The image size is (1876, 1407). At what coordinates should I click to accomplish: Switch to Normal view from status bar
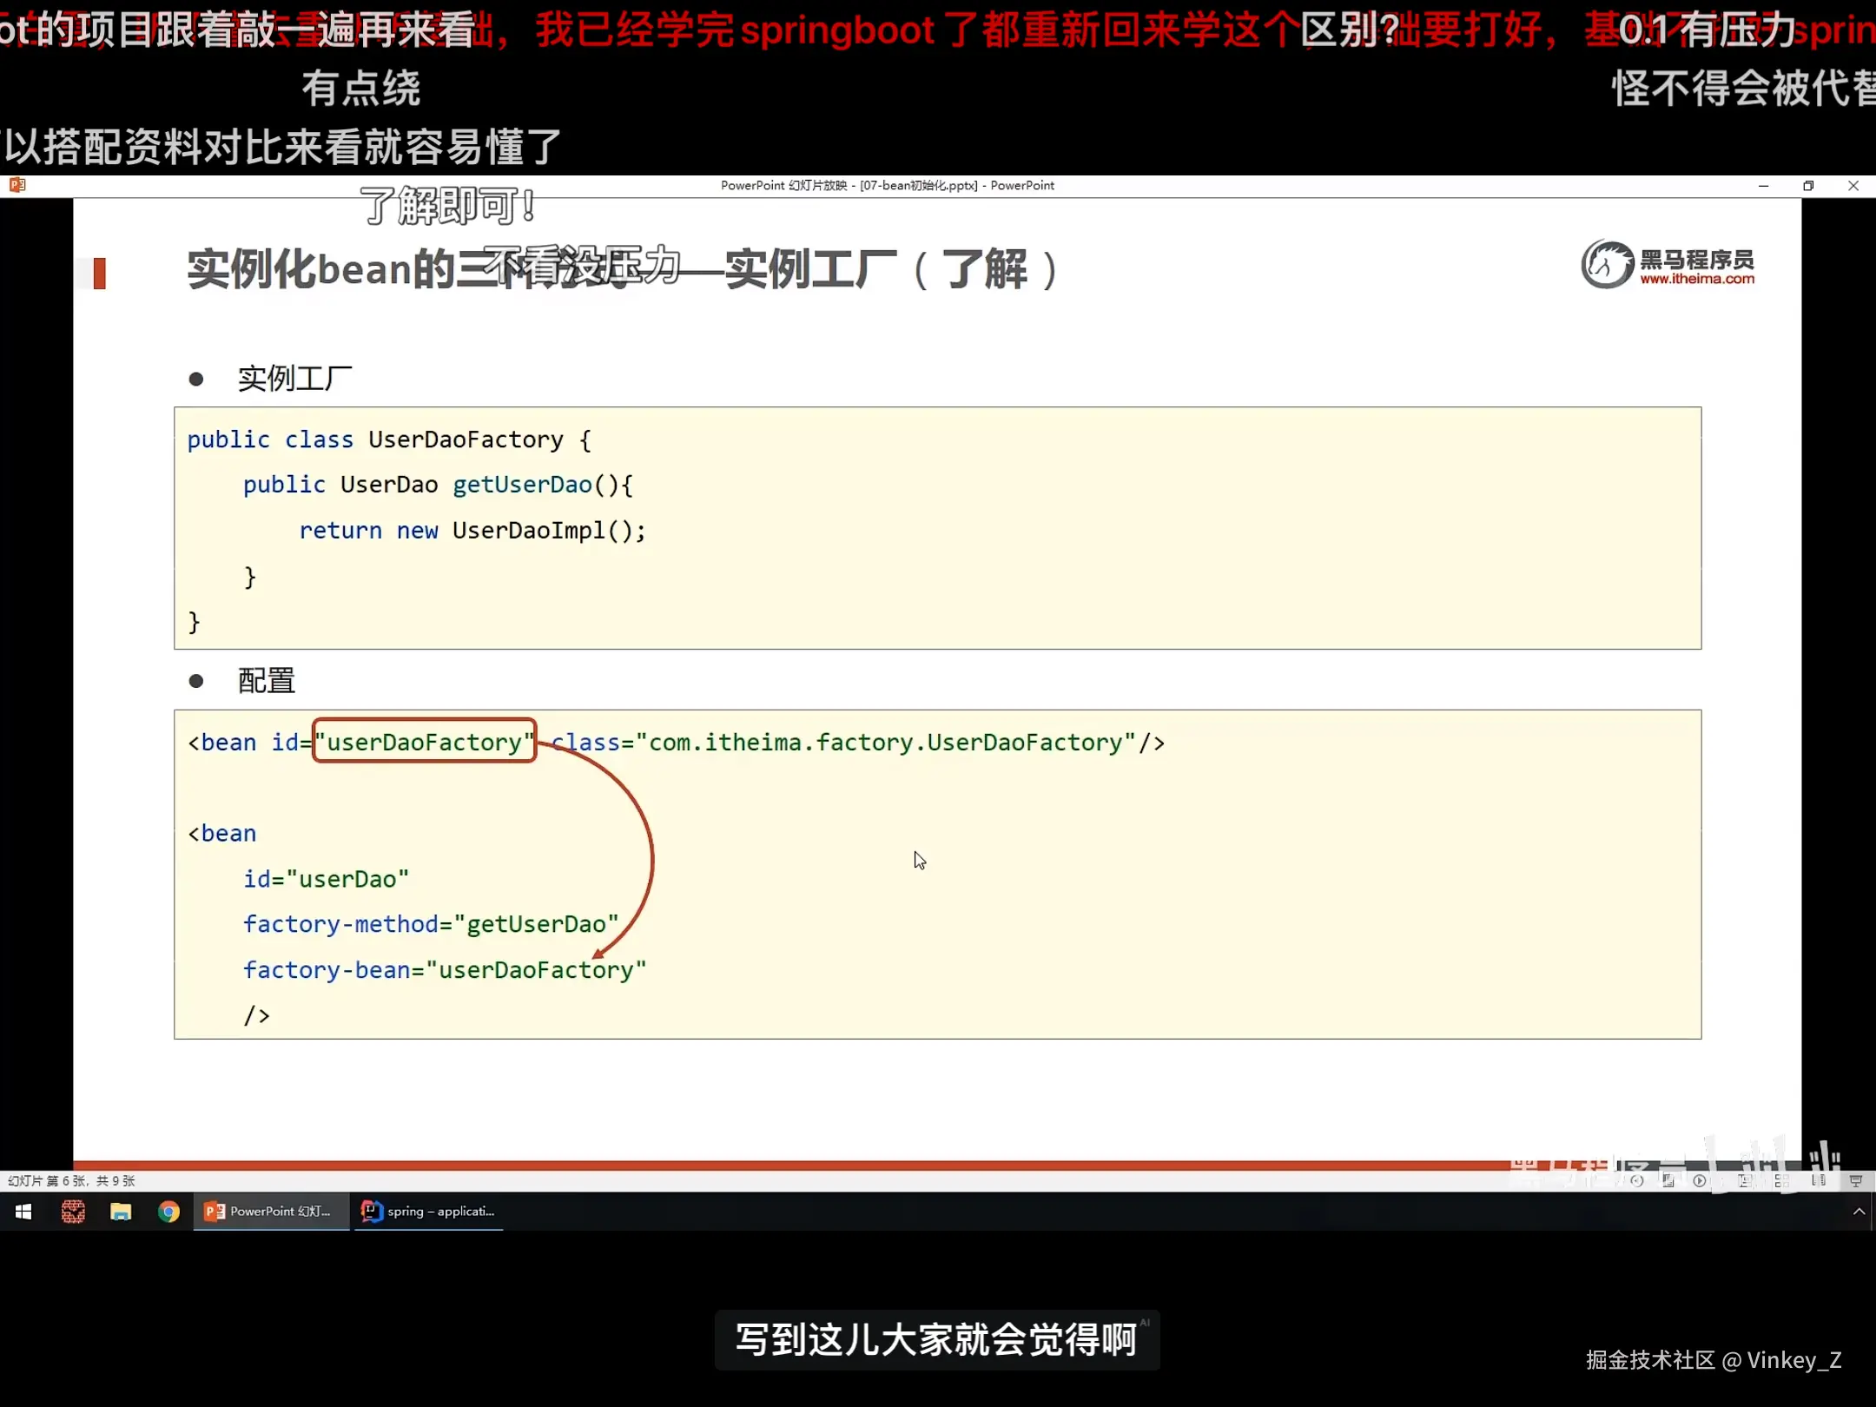[x=1744, y=1180]
